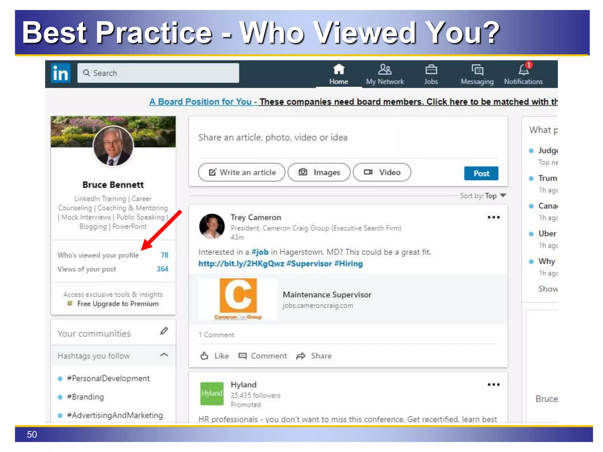The height and width of the screenshot is (452, 603).
Task: Open the Notifications bell
Action: click(x=523, y=75)
